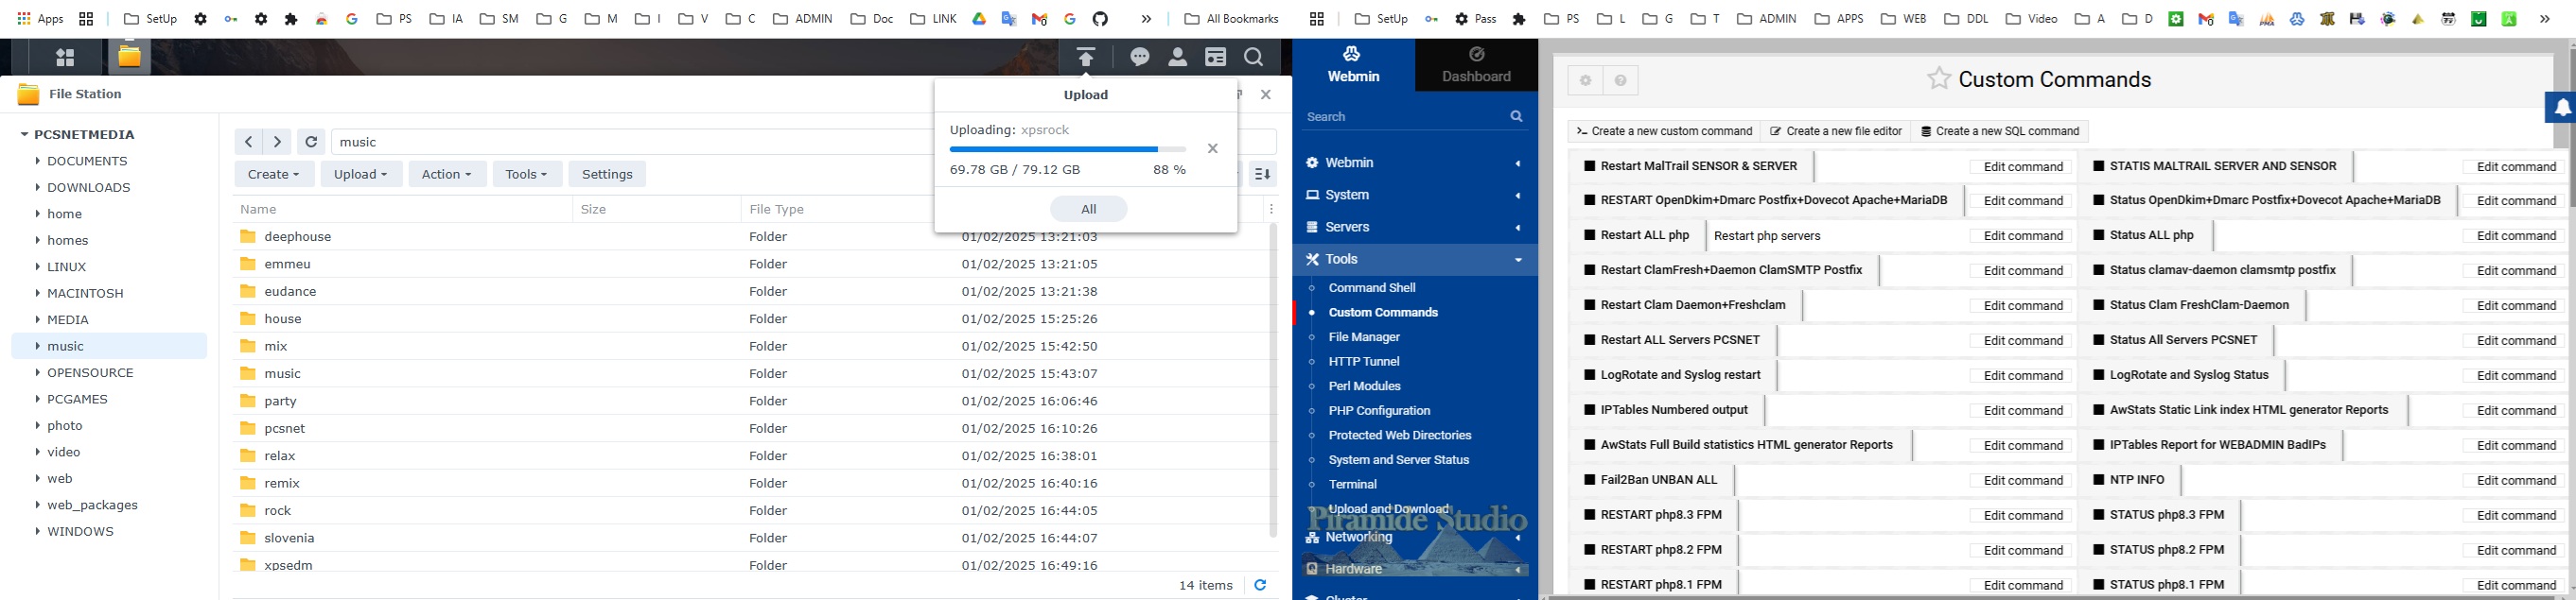
Task: Select the slovenia folder row
Action: [750, 538]
